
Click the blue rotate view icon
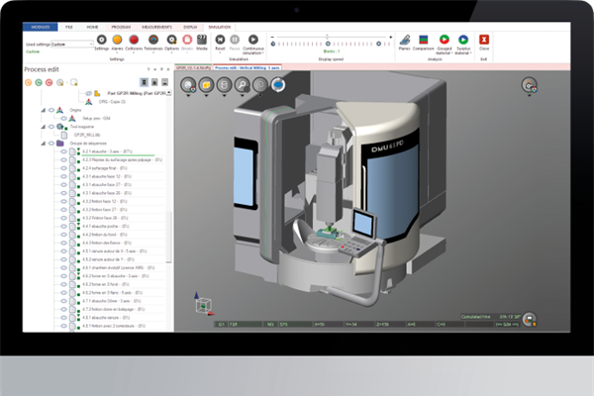tap(278, 85)
